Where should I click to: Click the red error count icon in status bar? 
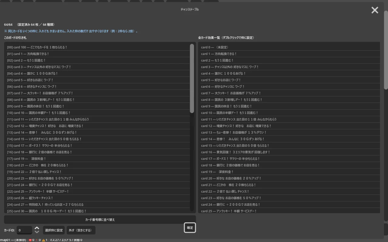click(30, 240)
